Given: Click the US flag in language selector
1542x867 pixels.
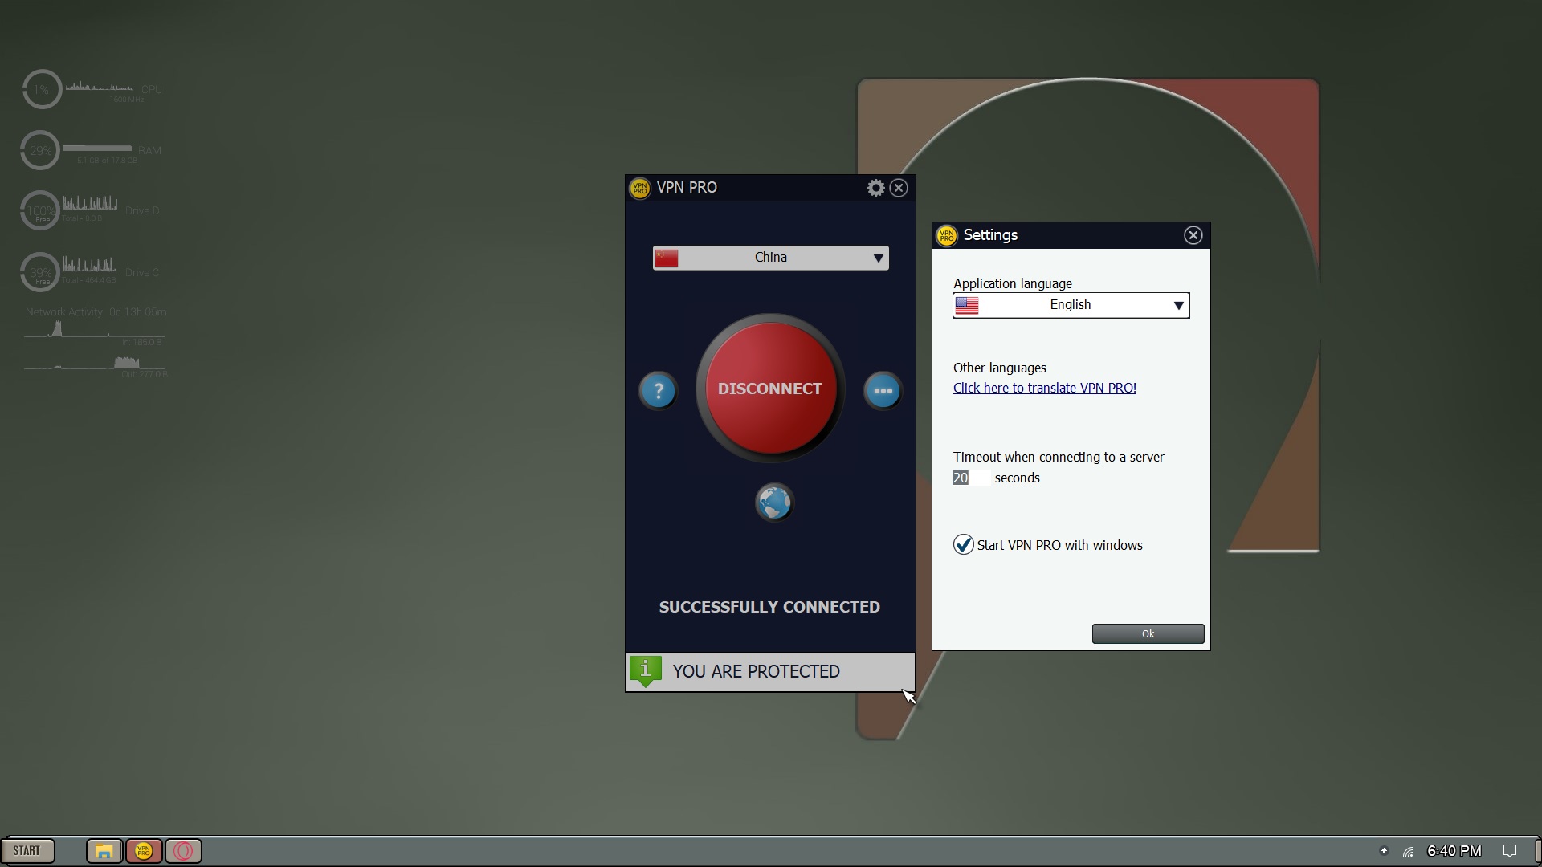Looking at the screenshot, I should (x=967, y=306).
